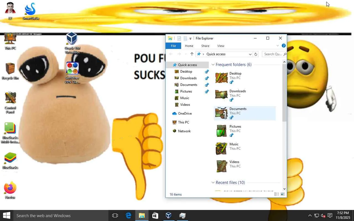Go back using the Back arrow
354x221 pixels.
click(x=171, y=54)
